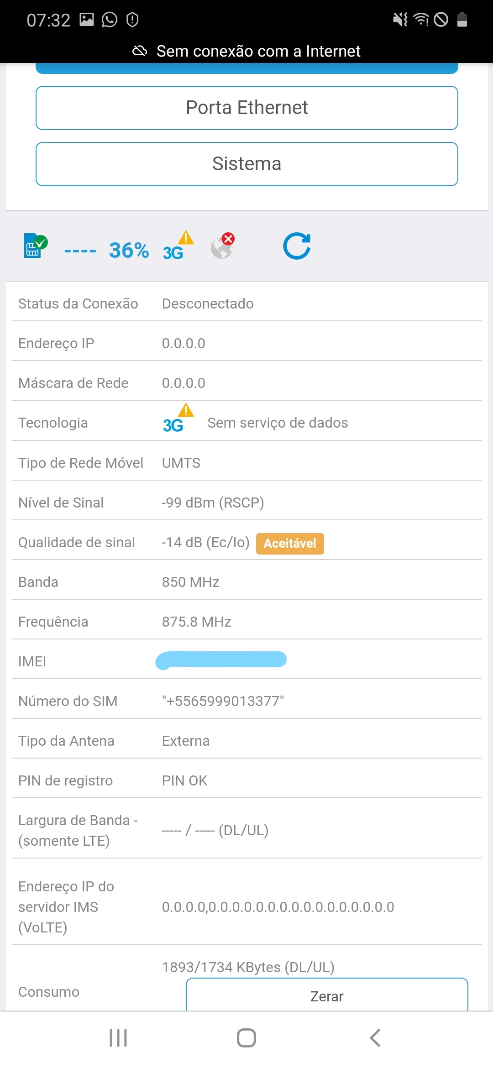Tap the 36% signal strength indicator

[x=129, y=250]
